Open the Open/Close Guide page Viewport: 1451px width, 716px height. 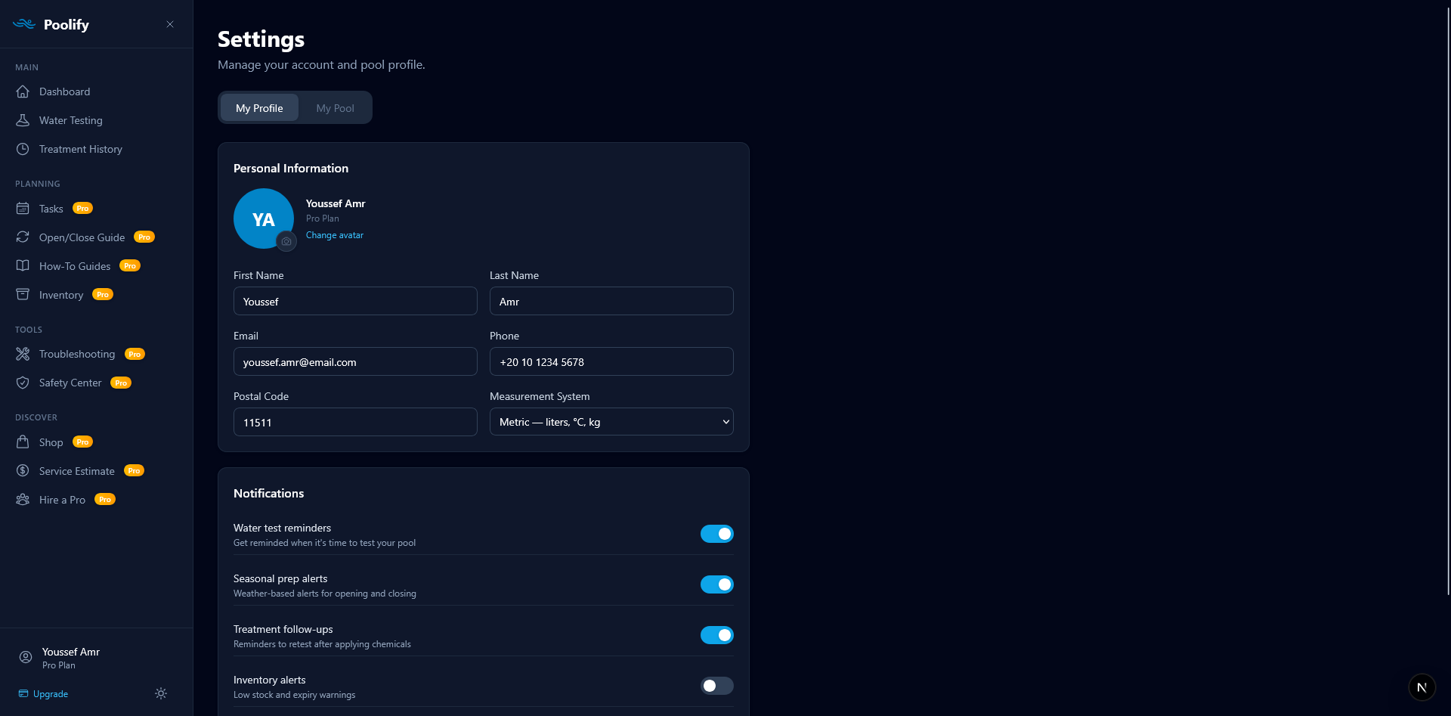click(82, 237)
